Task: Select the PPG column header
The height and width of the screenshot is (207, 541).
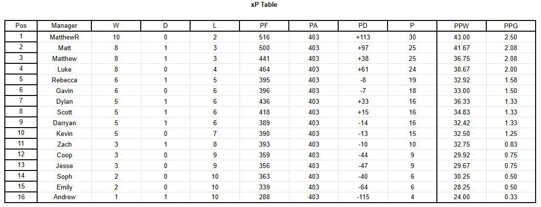Action: tap(511, 26)
